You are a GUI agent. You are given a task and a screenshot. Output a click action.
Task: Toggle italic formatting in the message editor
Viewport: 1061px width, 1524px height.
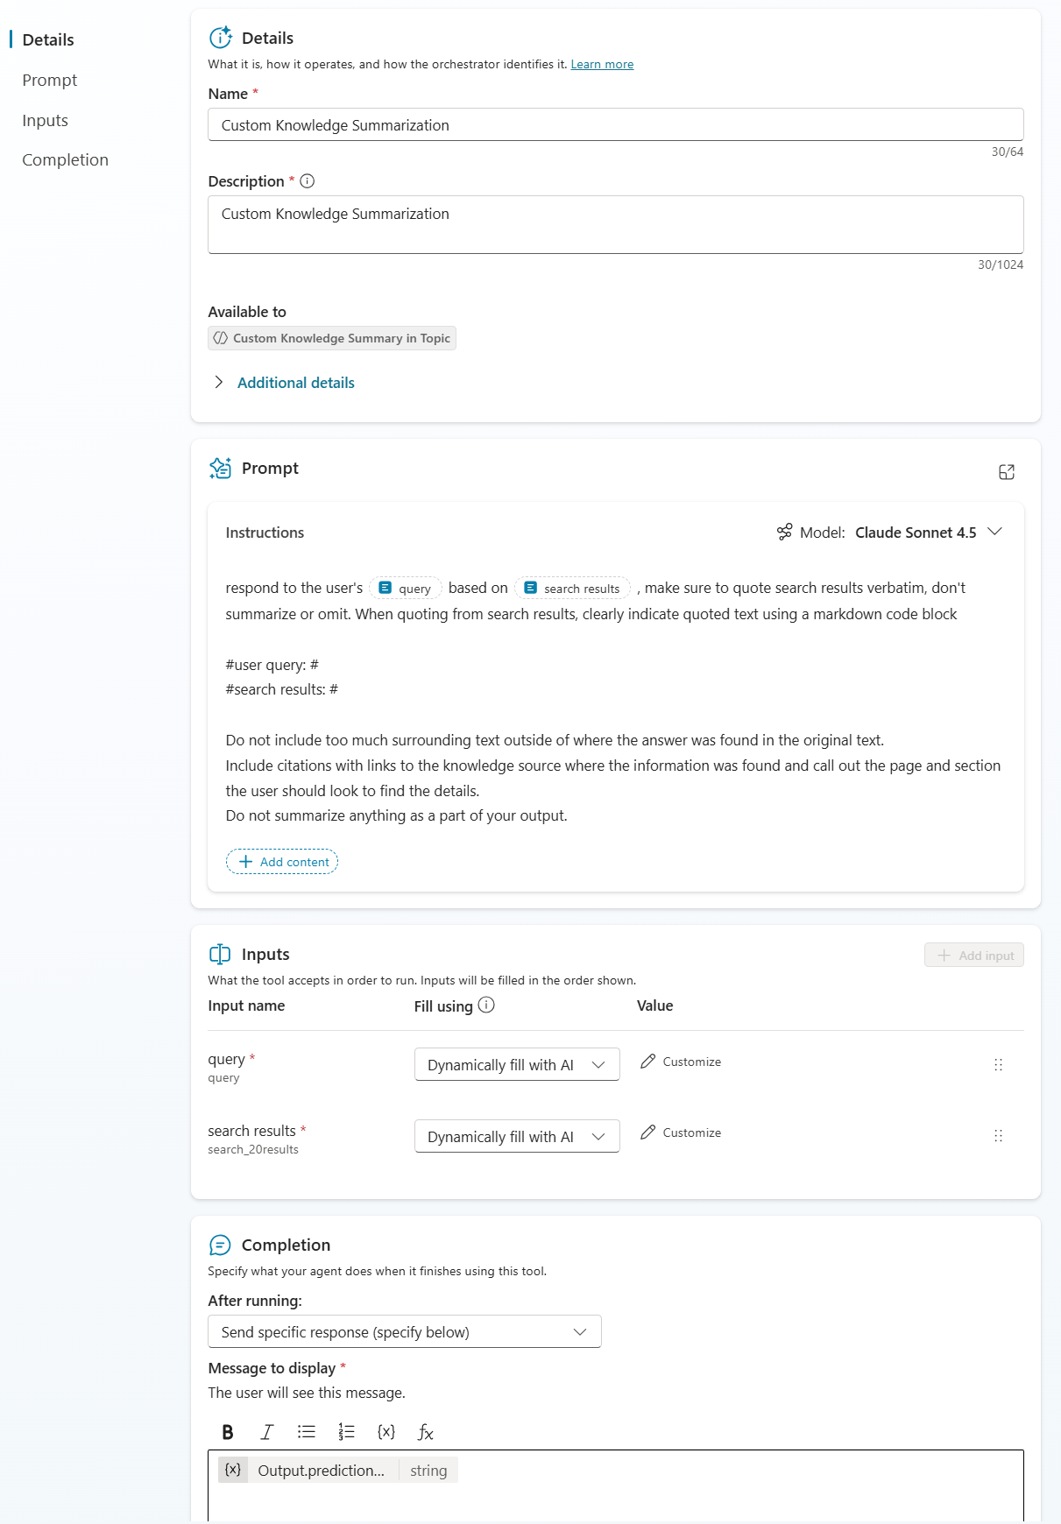[x=266, y=1431]
